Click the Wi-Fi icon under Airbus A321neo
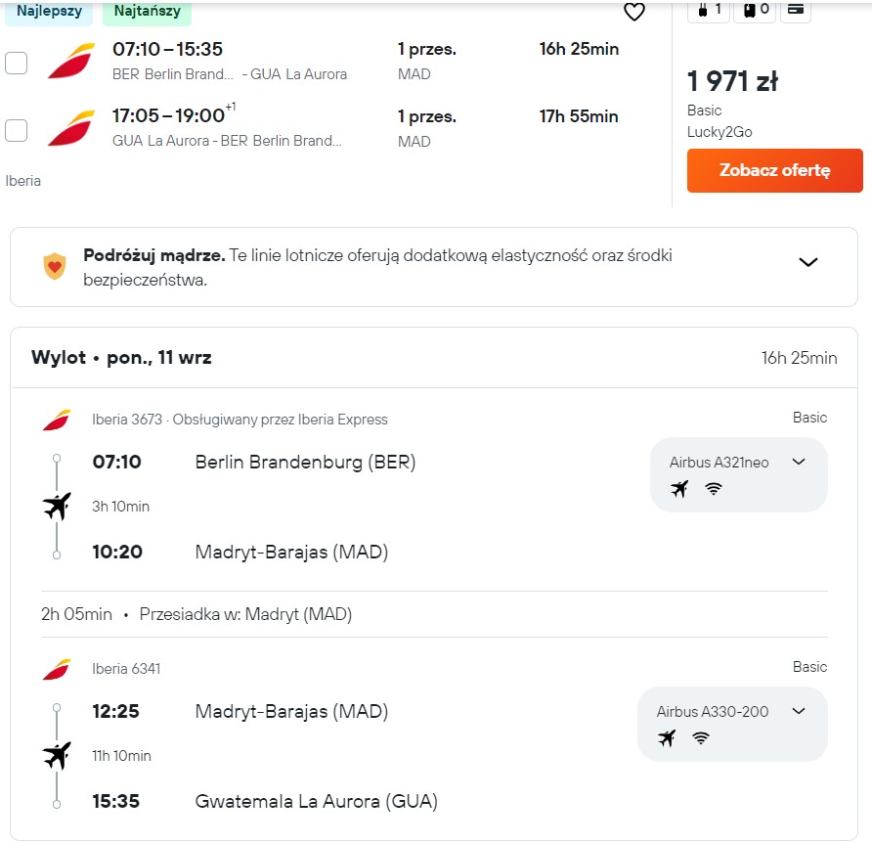This screenshot has width=872, height=843. pos(714,489)
